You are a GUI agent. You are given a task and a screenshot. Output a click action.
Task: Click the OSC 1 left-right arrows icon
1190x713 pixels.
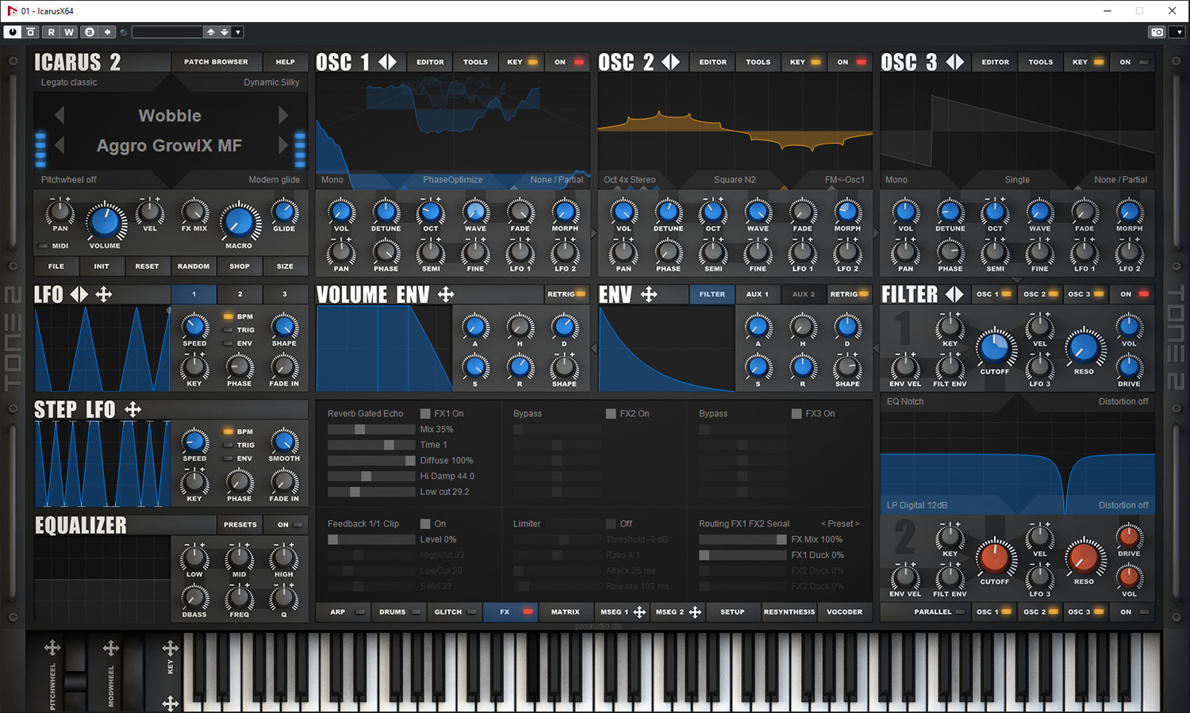[x=387, y=62]
